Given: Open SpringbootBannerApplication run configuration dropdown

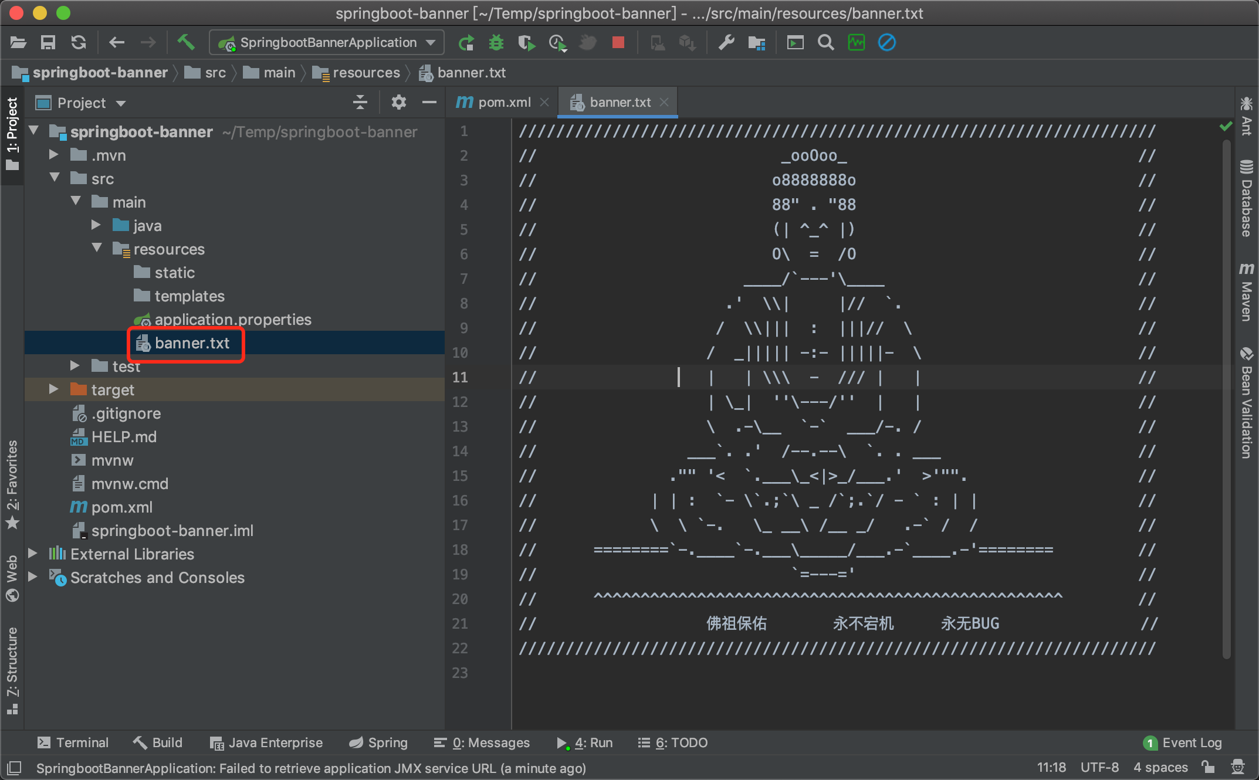Looking at the screenshot, I should [x=327, y=43].
